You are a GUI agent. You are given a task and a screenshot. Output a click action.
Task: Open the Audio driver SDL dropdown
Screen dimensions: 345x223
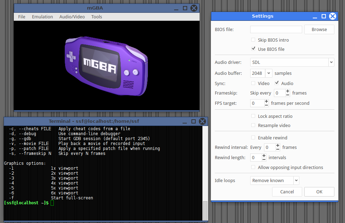[x=292, y=62]
